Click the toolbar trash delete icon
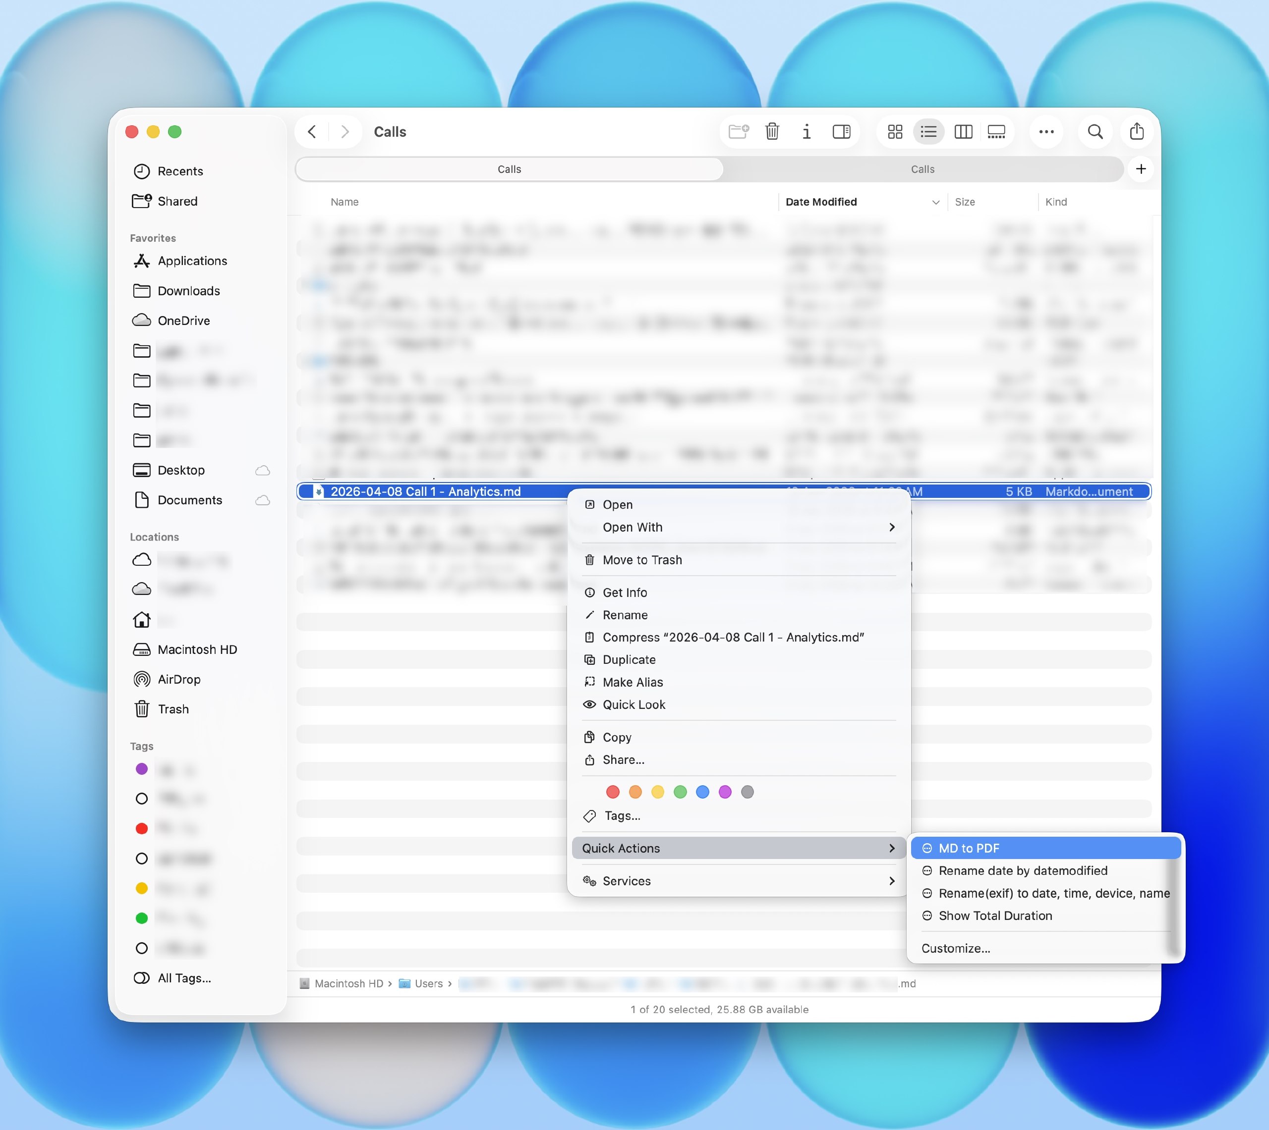1269x1130 pixels. pyautogui.click(x=772, y=132)
